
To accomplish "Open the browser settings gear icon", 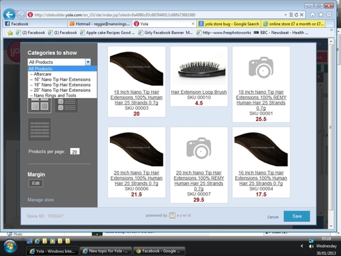I will 329,15.
